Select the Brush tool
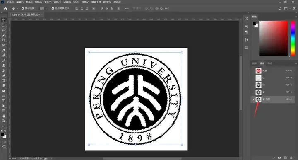 tap(4, 60)
